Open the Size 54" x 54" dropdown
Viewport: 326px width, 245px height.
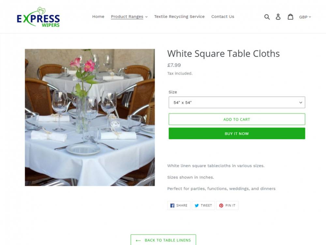237,102
